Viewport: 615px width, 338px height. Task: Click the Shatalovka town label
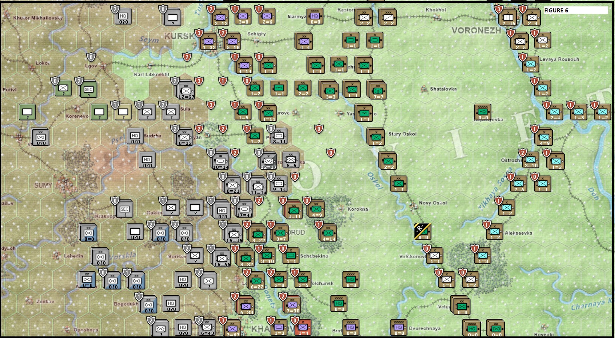[x=443, y=89]
